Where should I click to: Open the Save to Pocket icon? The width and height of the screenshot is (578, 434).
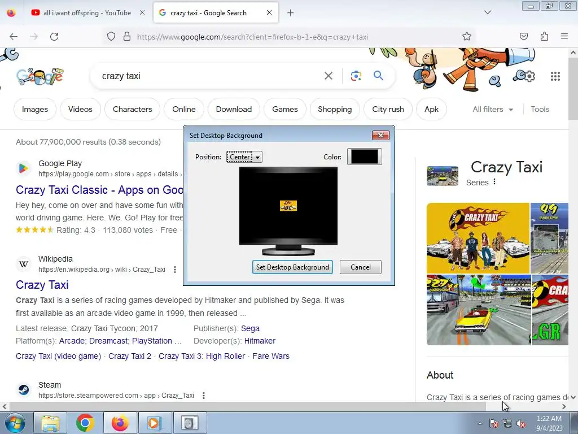pos(523,36)
